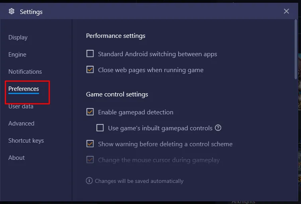Viewport: 301px width, 204px height.
Task: Click the Settings gear icon
Action: [12, 12]
